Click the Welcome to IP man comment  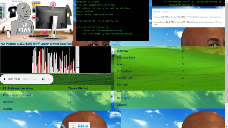coord(87,2)
